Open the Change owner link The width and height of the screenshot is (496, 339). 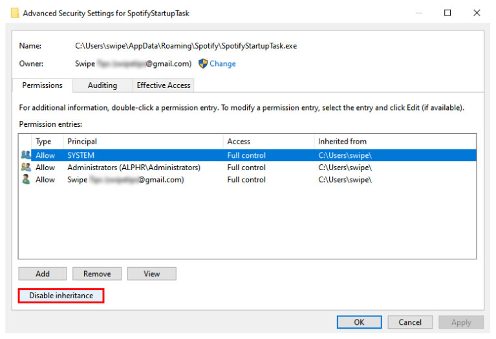click(222, 64)
